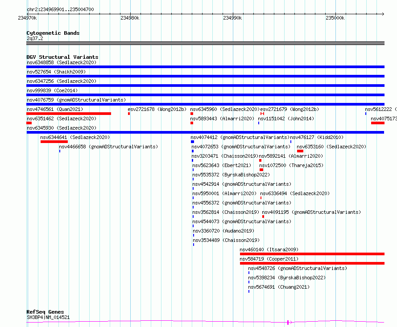Click nsv4076759 (gnomADStructuralVariants) label
Viewport: 397px width, 327px height.
click(x=76, y=100)
